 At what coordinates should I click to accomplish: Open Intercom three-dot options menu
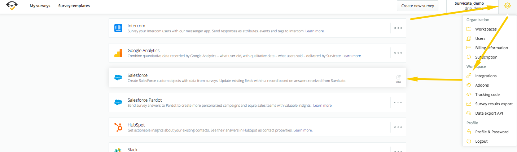click(398, 28)
